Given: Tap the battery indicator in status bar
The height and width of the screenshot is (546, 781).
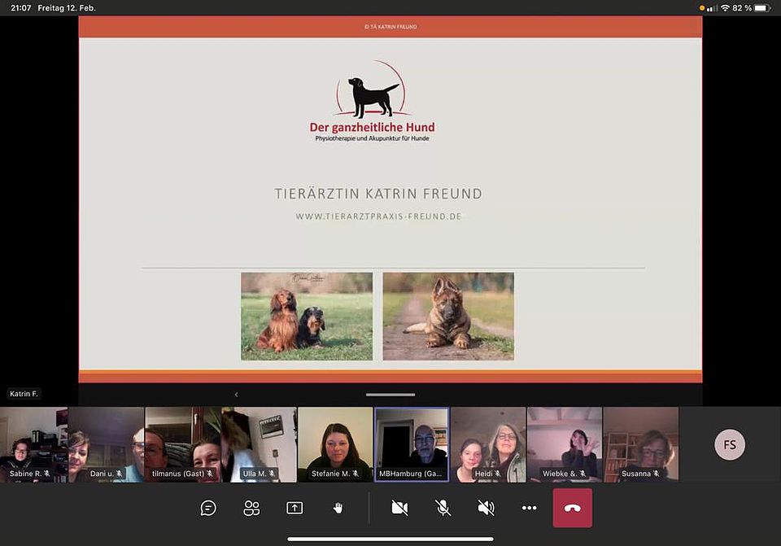Looking at the screenshot, I should tap(762, 8).
